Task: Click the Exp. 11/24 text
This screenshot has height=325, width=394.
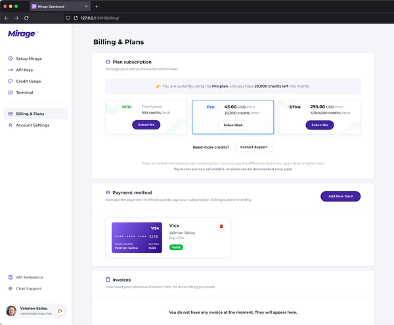Action: (x=177, y=238)
